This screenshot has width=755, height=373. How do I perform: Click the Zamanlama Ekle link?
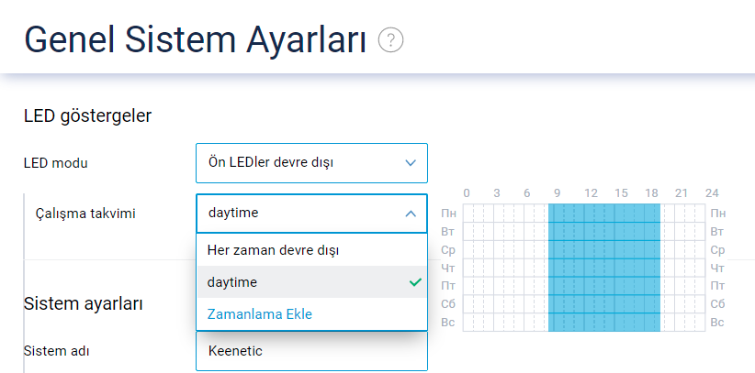[260, 313]
